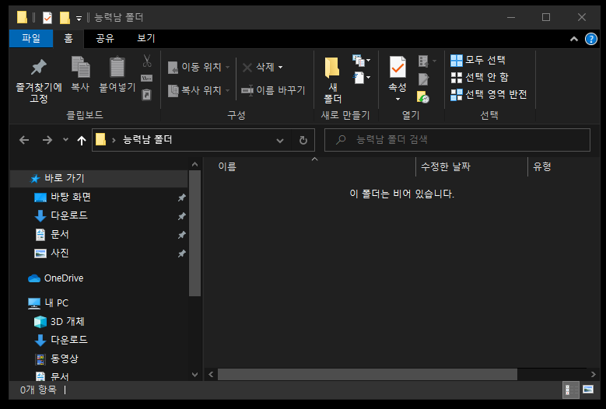Switch to the 공유 (Share) tab
The image size is (606, 409).
(105, 38)
